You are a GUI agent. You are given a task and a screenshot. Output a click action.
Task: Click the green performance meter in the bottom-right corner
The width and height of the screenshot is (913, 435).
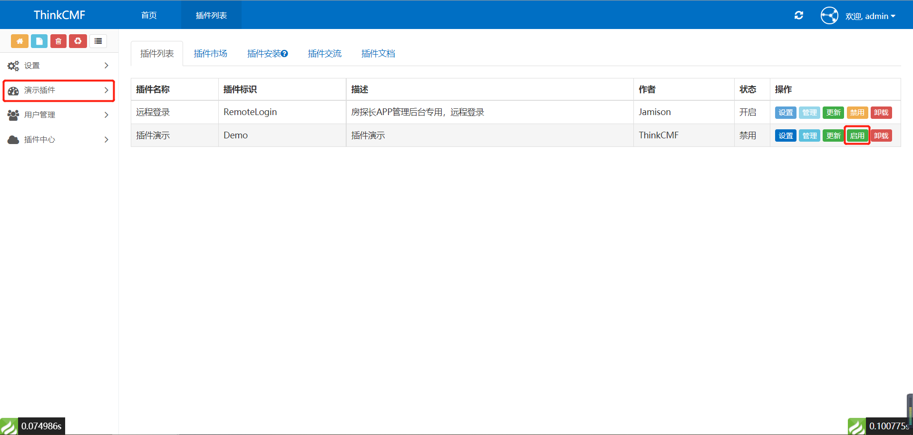tap(857, 426)
